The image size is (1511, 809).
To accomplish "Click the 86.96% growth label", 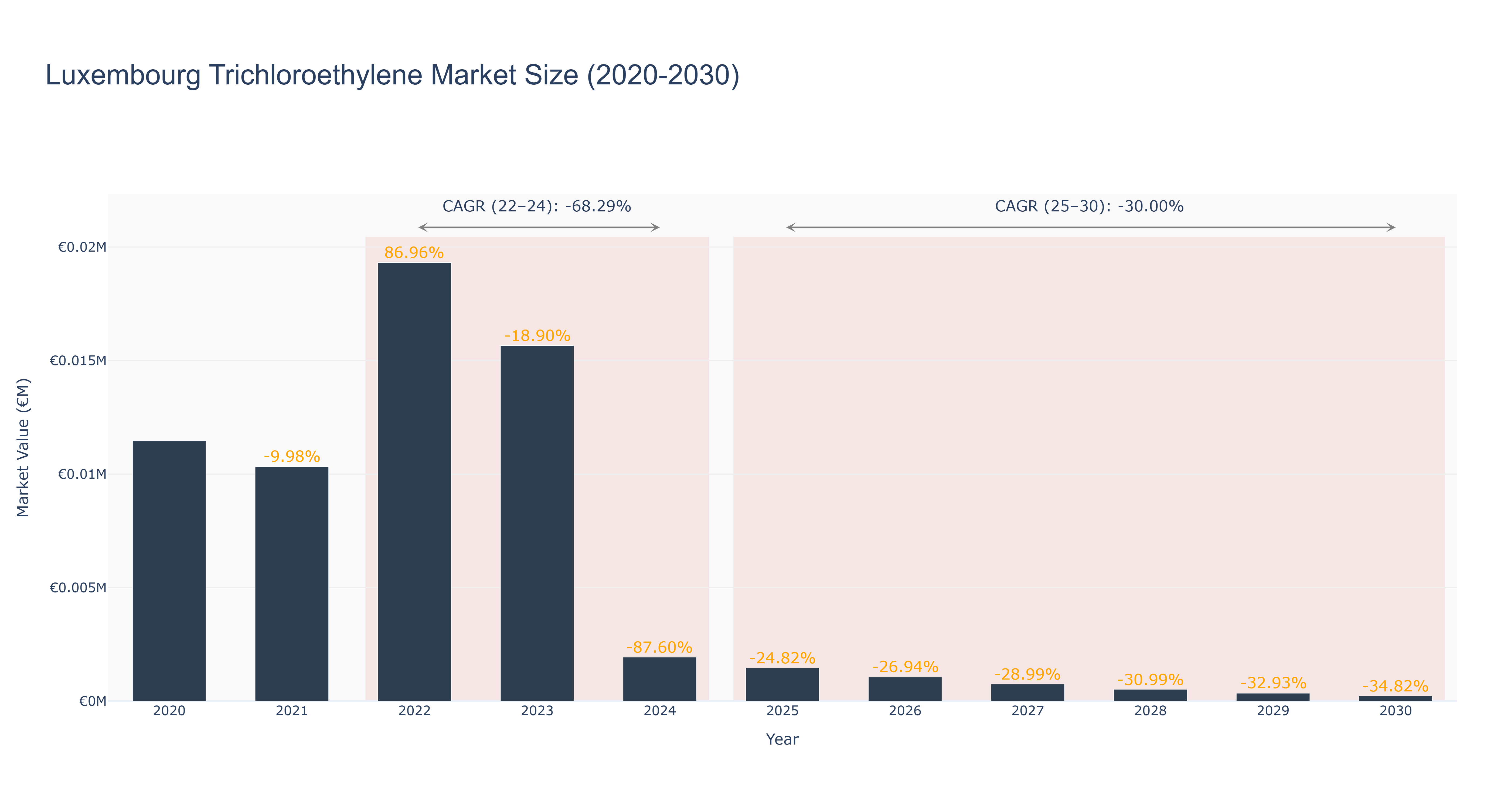I will [414, 253].
